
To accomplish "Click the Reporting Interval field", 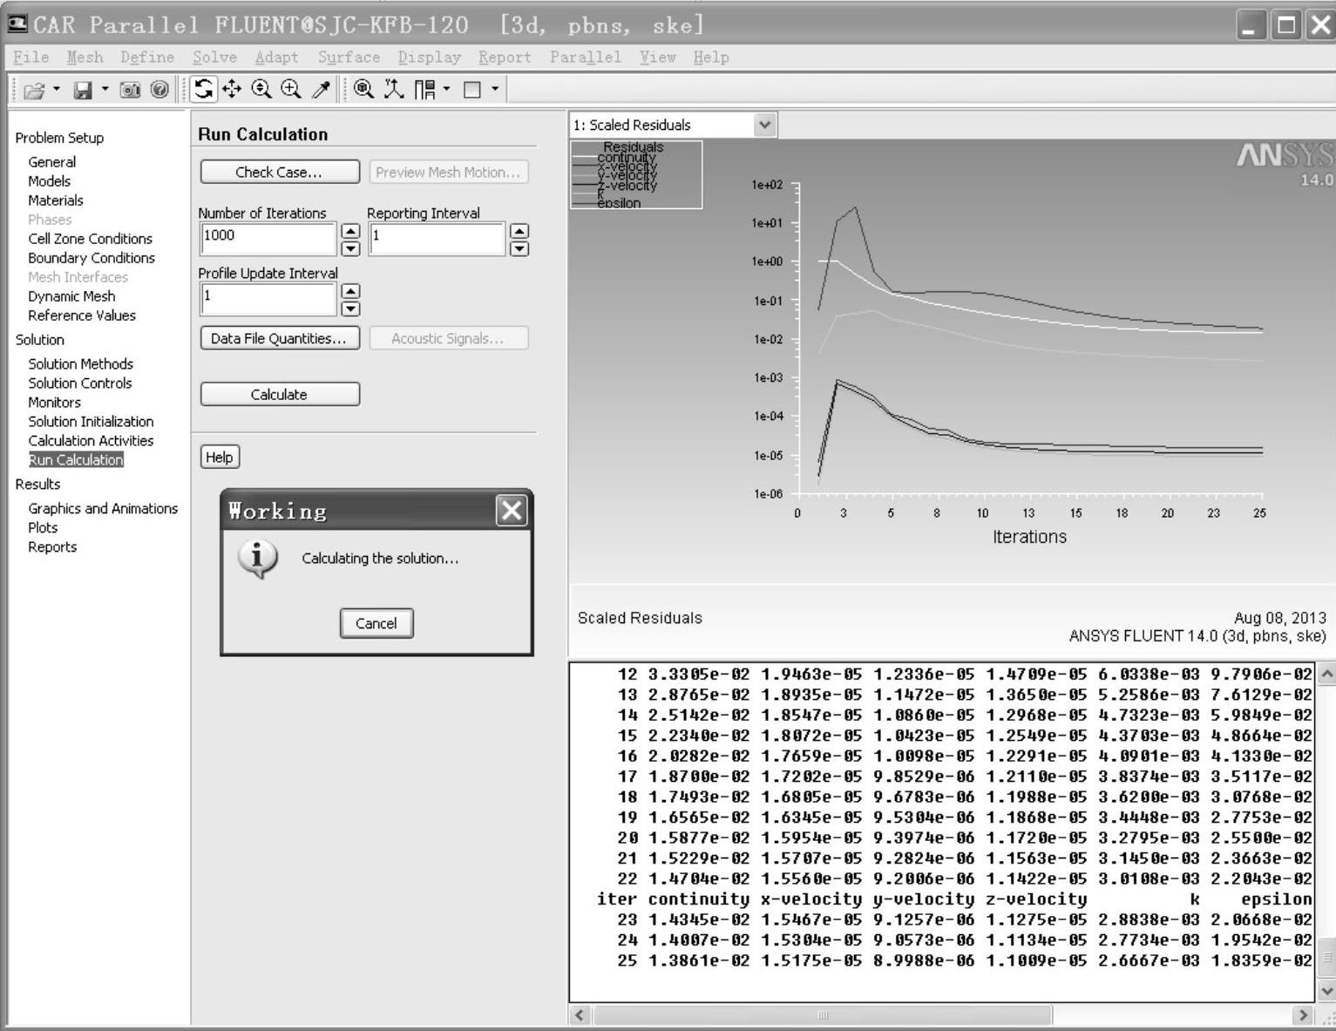I will click(437, 239).
